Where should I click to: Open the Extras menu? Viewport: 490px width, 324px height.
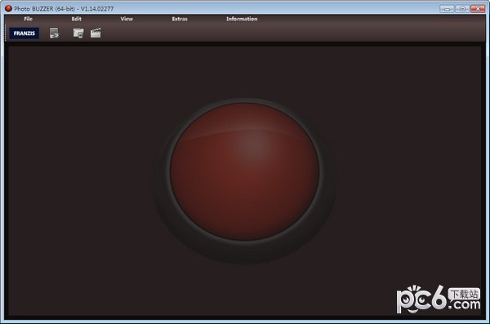(180, 19)
